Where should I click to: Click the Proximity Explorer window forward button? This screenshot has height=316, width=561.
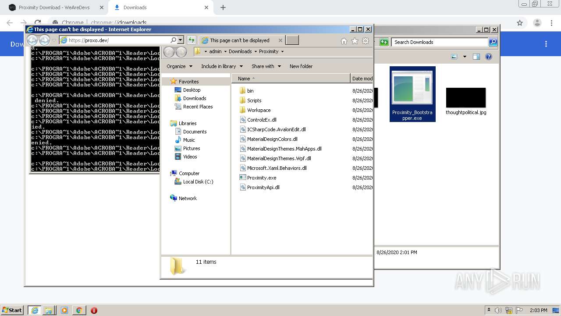(181, 52)
